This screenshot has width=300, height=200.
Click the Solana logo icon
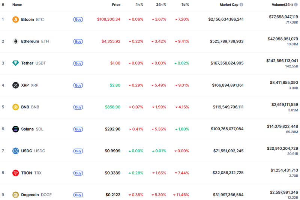click(x=15, y=129)
